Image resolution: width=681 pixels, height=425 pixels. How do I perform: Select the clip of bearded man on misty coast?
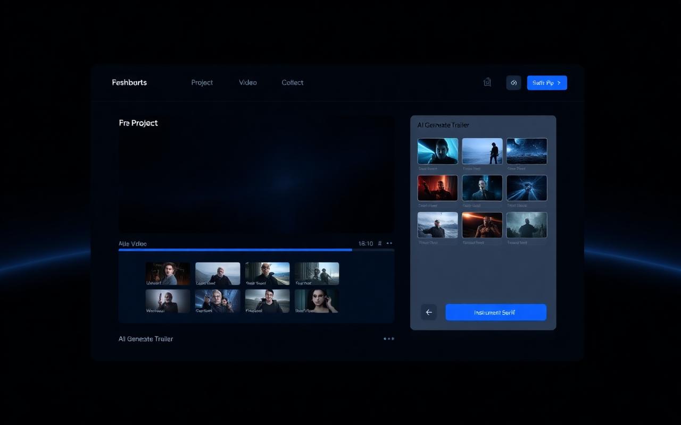(x=218, y=274)
